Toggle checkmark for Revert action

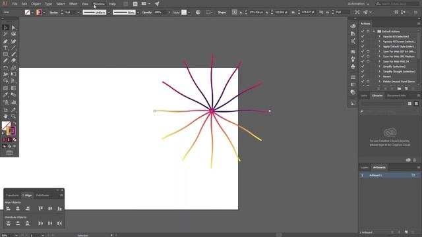(x=363, y=76)
